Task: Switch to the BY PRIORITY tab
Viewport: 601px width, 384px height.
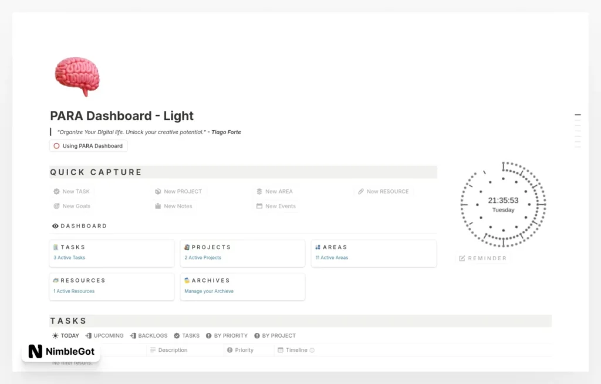Action: point(227,335)
